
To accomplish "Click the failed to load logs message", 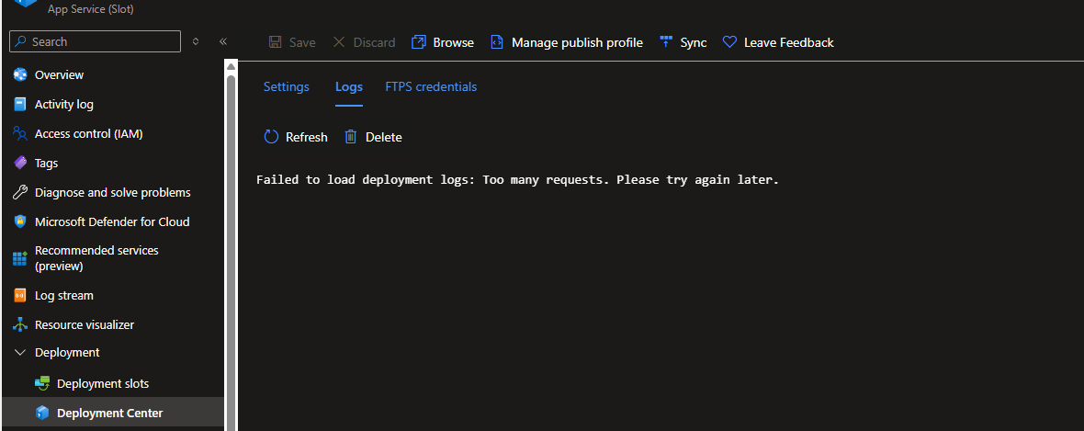I will click(518, 180).
